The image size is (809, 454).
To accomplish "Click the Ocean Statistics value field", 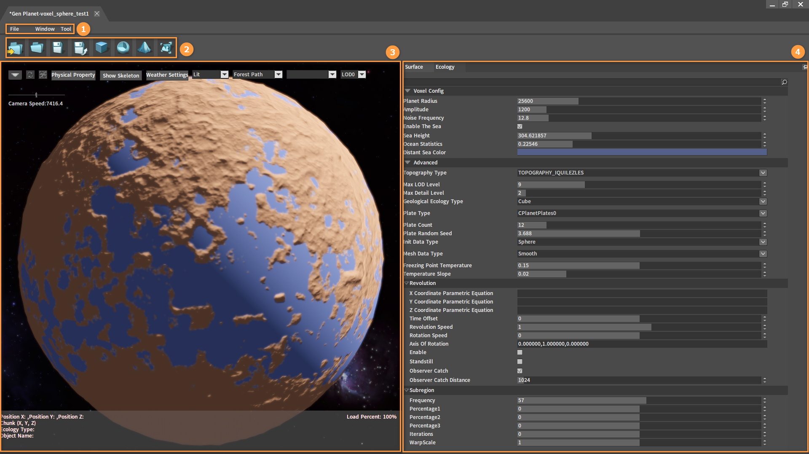I will (x=639, y=144).
